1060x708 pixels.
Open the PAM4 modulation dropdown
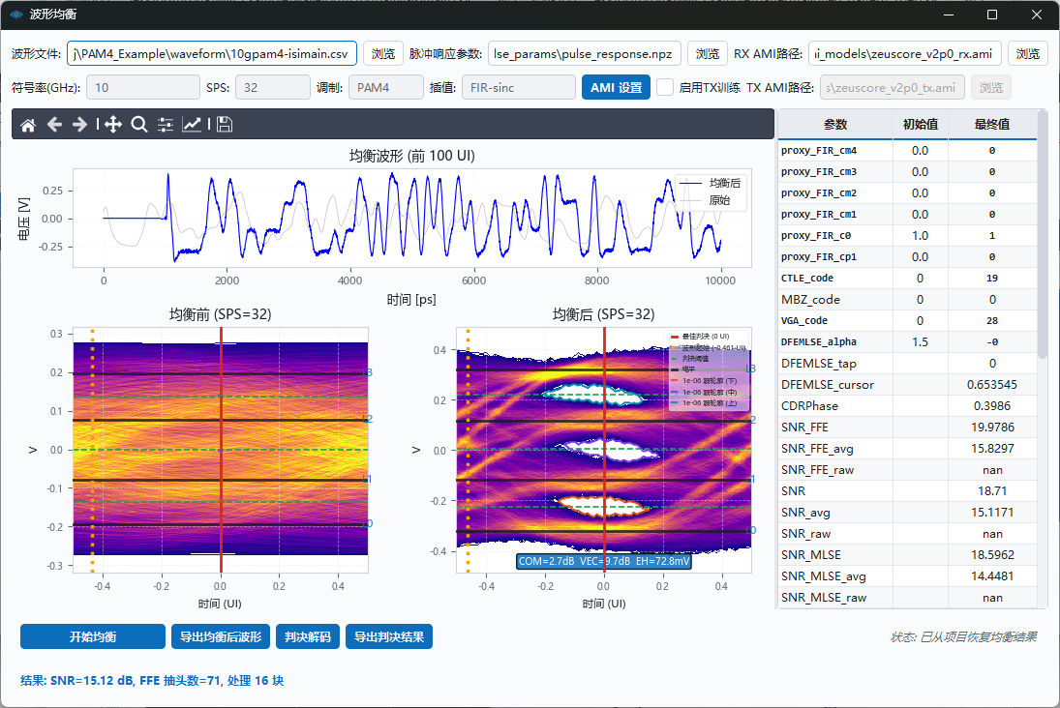pyautogui.click(x=386, y=87)
